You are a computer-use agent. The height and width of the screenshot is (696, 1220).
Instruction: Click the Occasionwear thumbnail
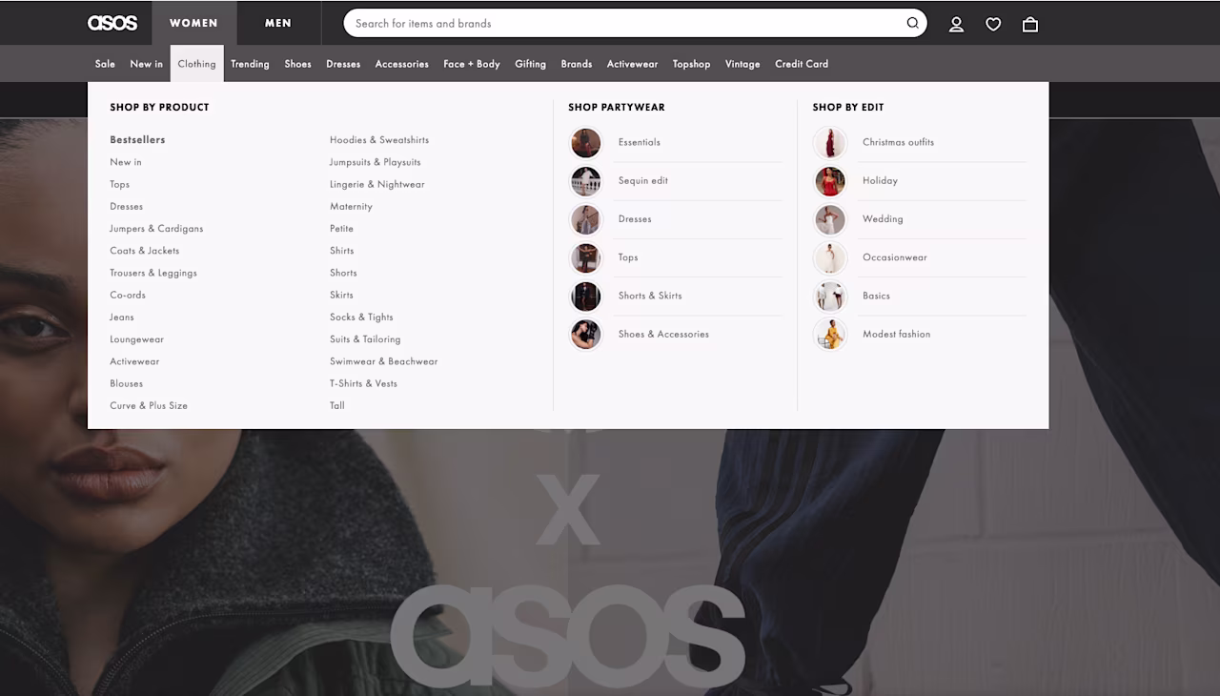(830, 257)
